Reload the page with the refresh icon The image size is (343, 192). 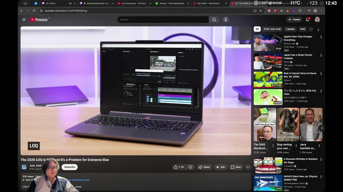click(x=34, y=11)
